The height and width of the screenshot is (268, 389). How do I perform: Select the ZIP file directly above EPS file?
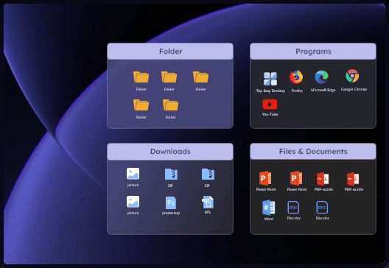point(208,174)
